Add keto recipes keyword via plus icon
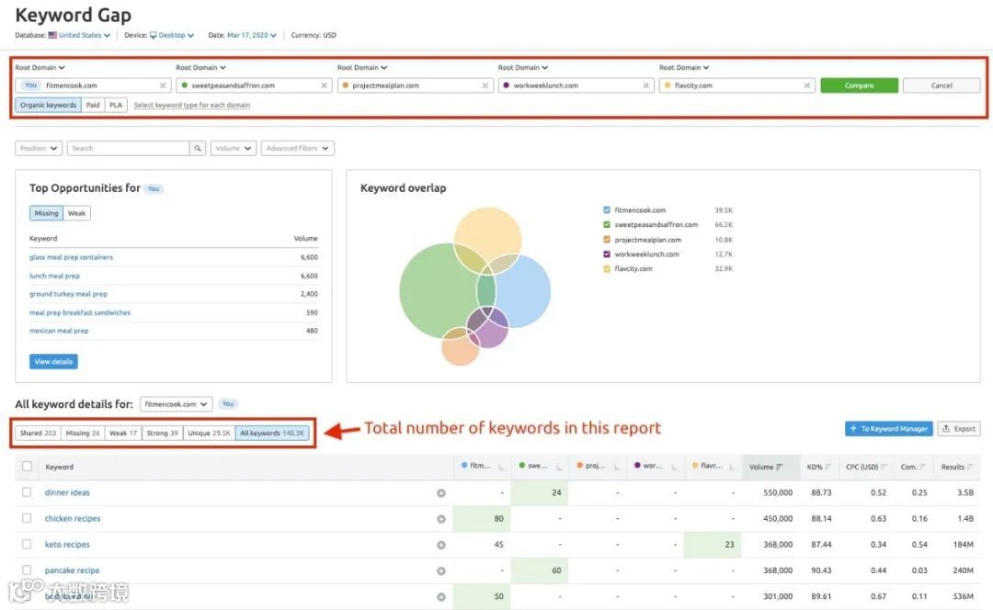The width and height of the screenshot is (993, 610). click(440, 545)
